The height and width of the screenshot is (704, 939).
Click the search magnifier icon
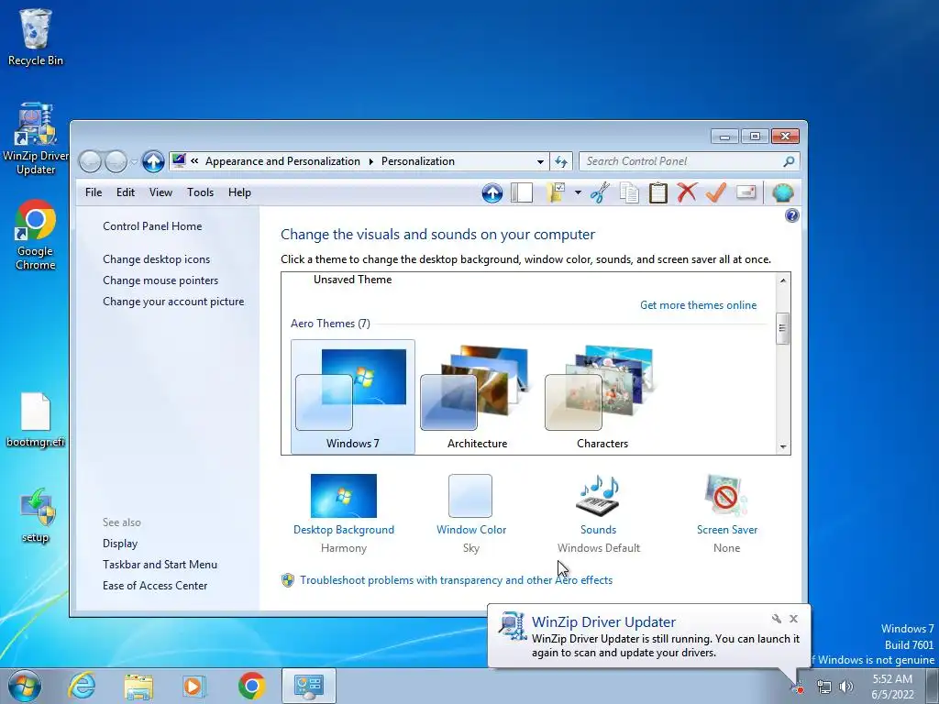point(789,161)
